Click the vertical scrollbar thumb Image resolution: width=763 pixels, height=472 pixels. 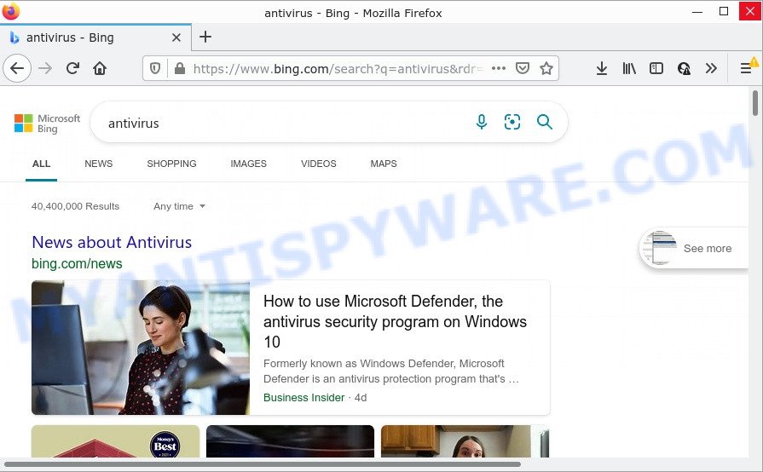(x=755, y=103)
